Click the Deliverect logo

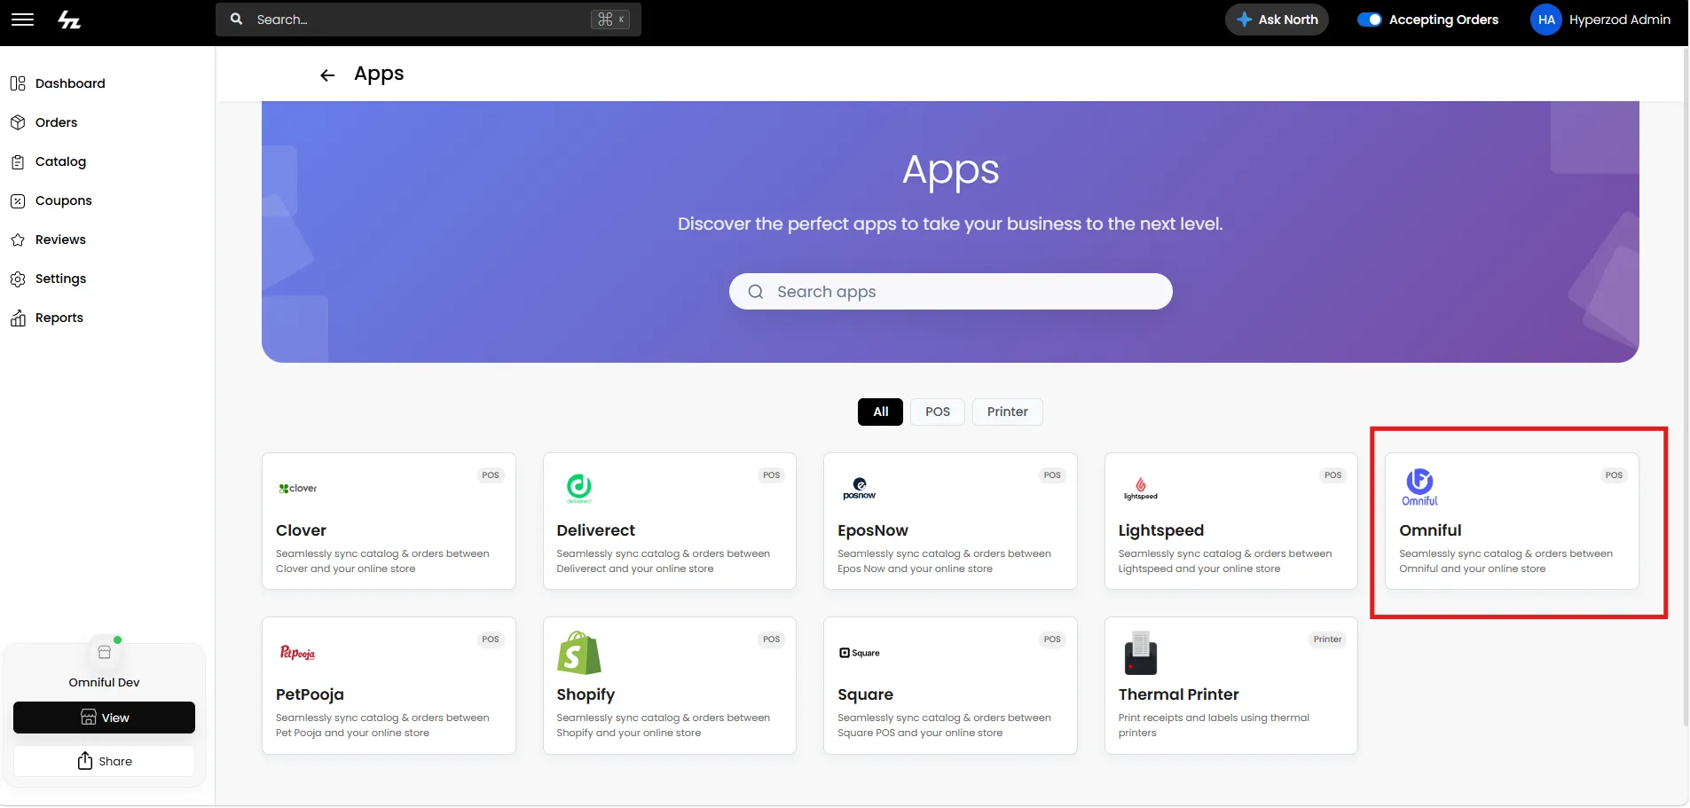coord(579,488)
